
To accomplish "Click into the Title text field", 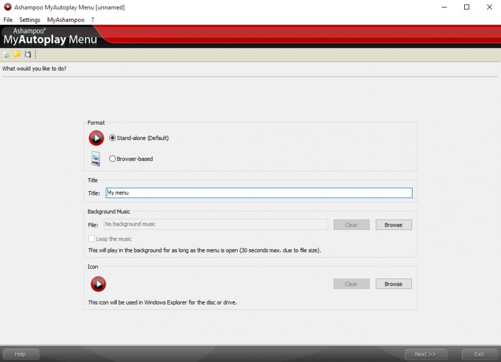I will 259,193.
